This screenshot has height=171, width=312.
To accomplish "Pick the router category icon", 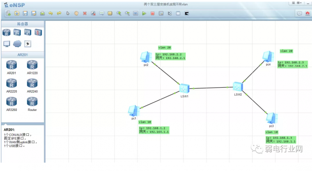I will pyautogui.click(x=7, y=32).
